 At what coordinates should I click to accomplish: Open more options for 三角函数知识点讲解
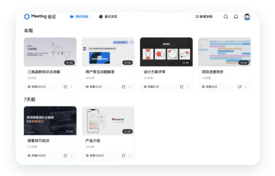pos(71,87)
